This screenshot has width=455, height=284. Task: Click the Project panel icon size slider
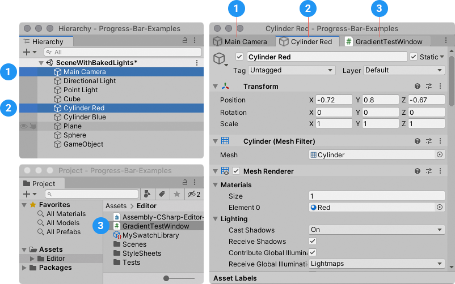[x=166, y=278]
